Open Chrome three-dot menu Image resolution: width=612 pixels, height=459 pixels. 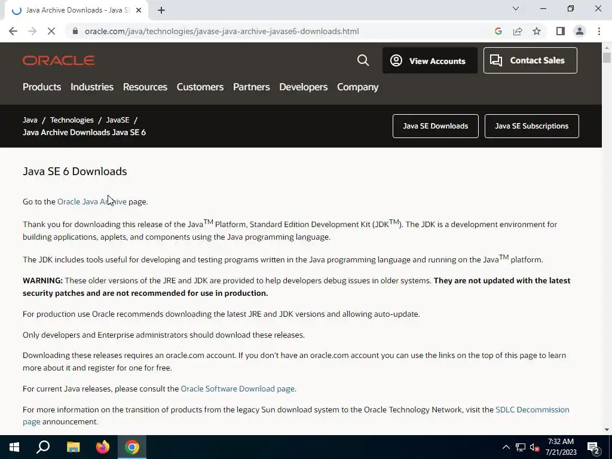599,31
